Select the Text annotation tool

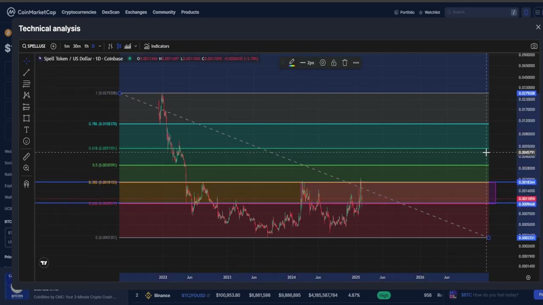26,130
